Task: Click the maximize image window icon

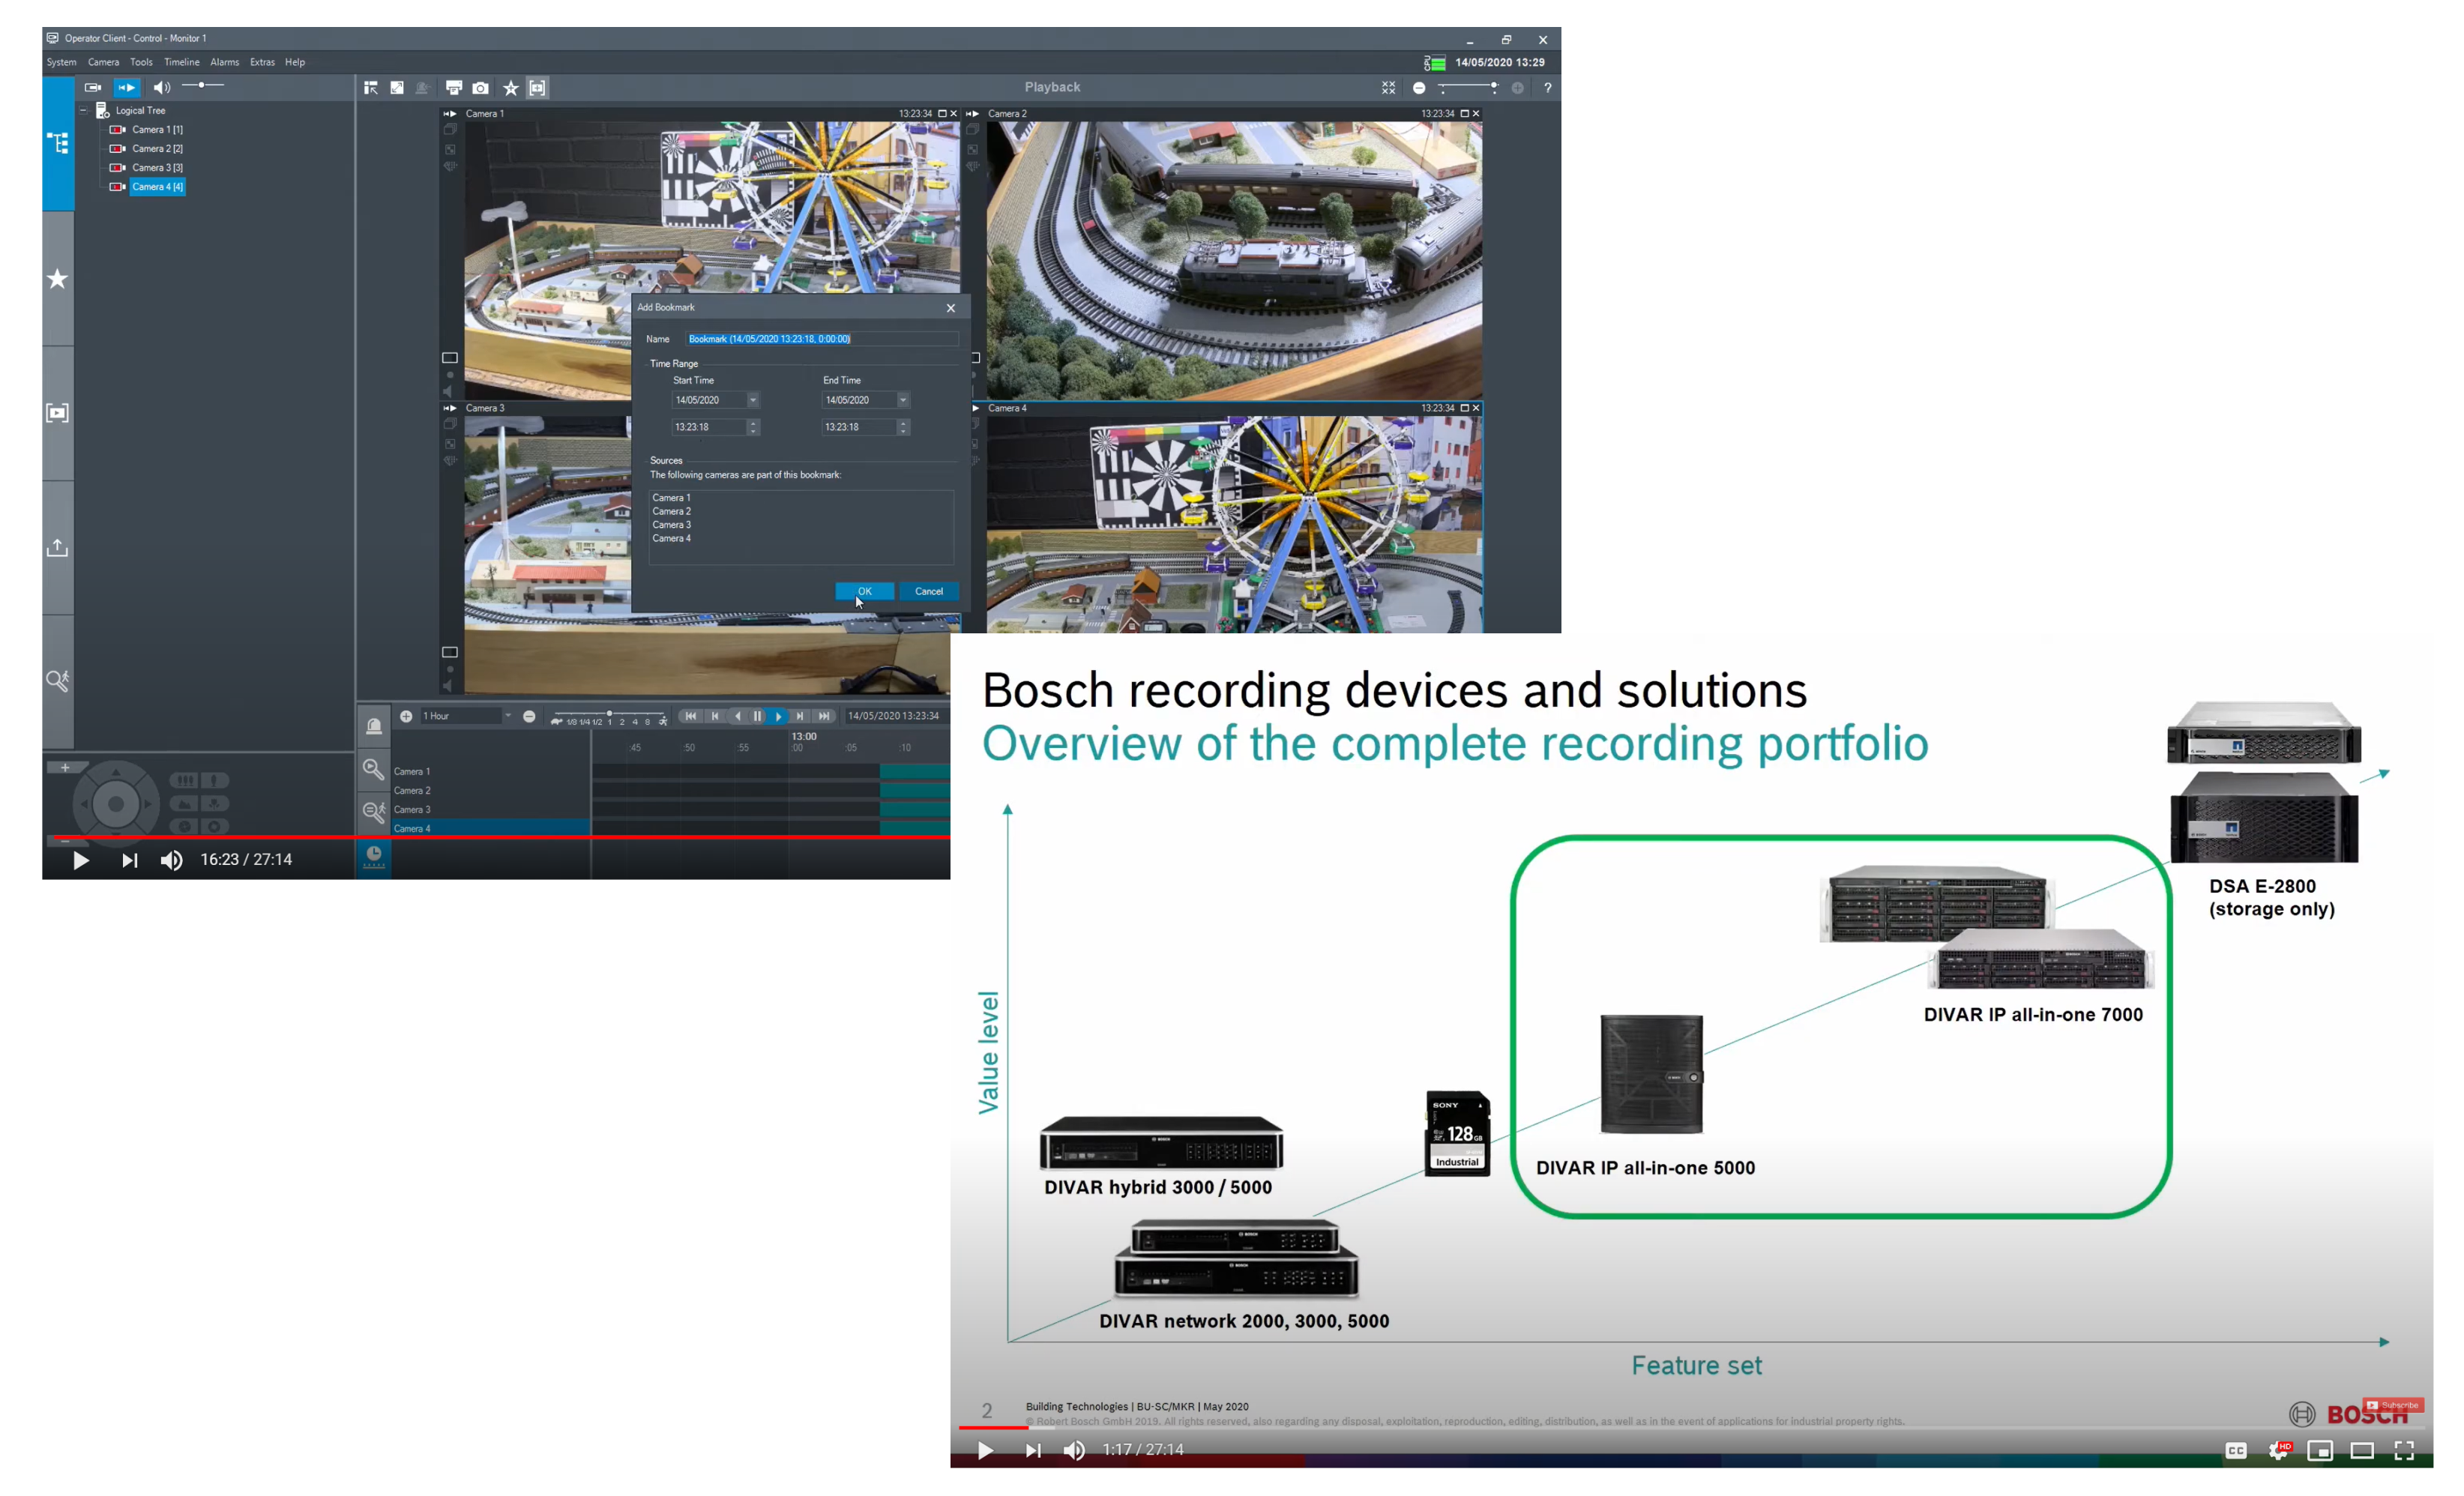Action: point(397,88)
